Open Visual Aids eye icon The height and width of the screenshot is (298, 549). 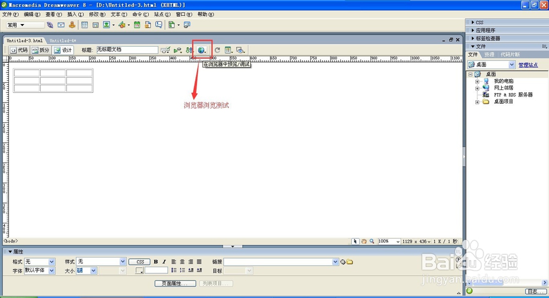(240, 50)
